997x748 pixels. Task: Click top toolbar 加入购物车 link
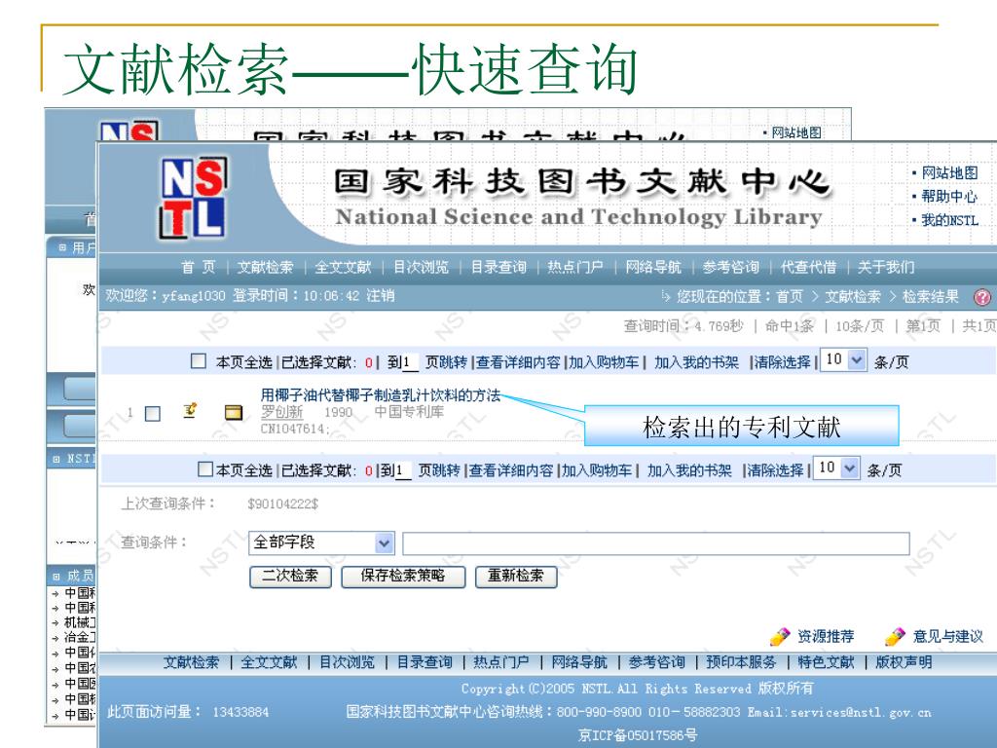tap(604, 362)
